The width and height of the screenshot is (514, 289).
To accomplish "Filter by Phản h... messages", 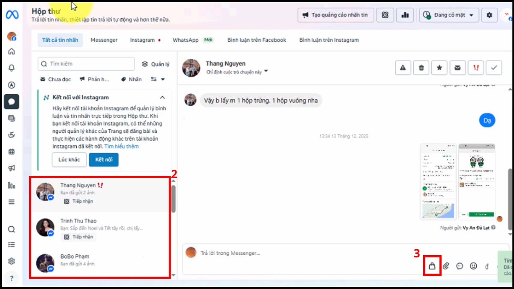I will click(x=94, y=79).
